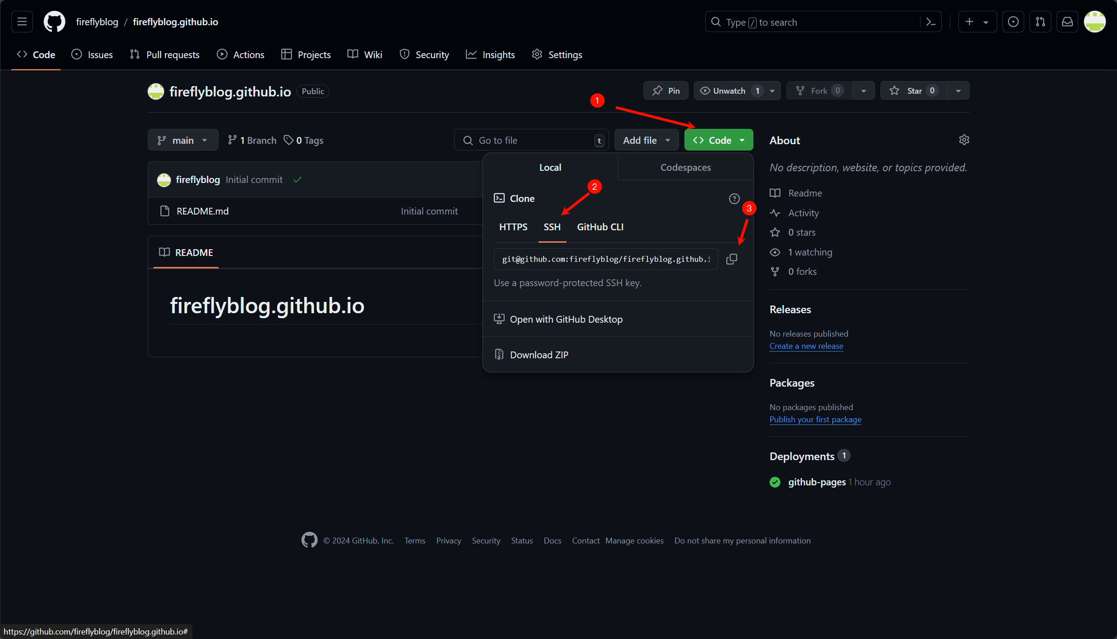Switch to the Codespaces tab
The height and width of the screenshot is (639, 1117).
click(x=685, y=167)
